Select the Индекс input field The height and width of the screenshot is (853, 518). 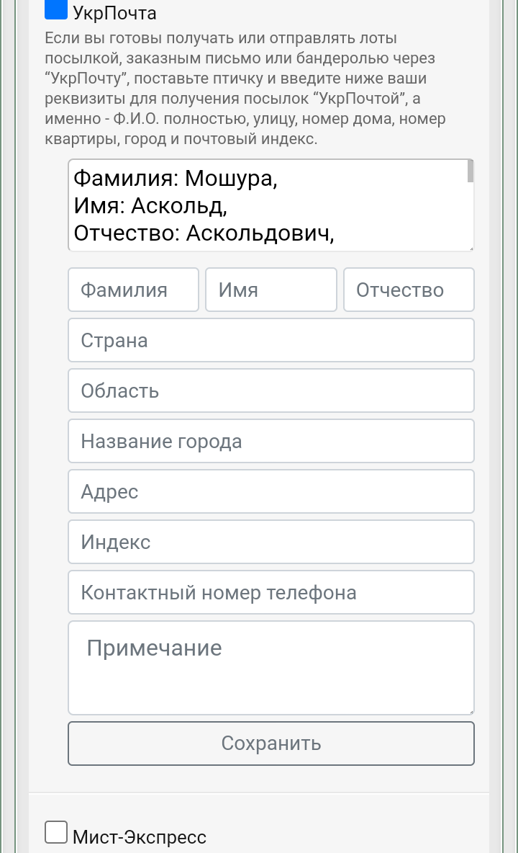pyautogui.click(x=271, y=542)
